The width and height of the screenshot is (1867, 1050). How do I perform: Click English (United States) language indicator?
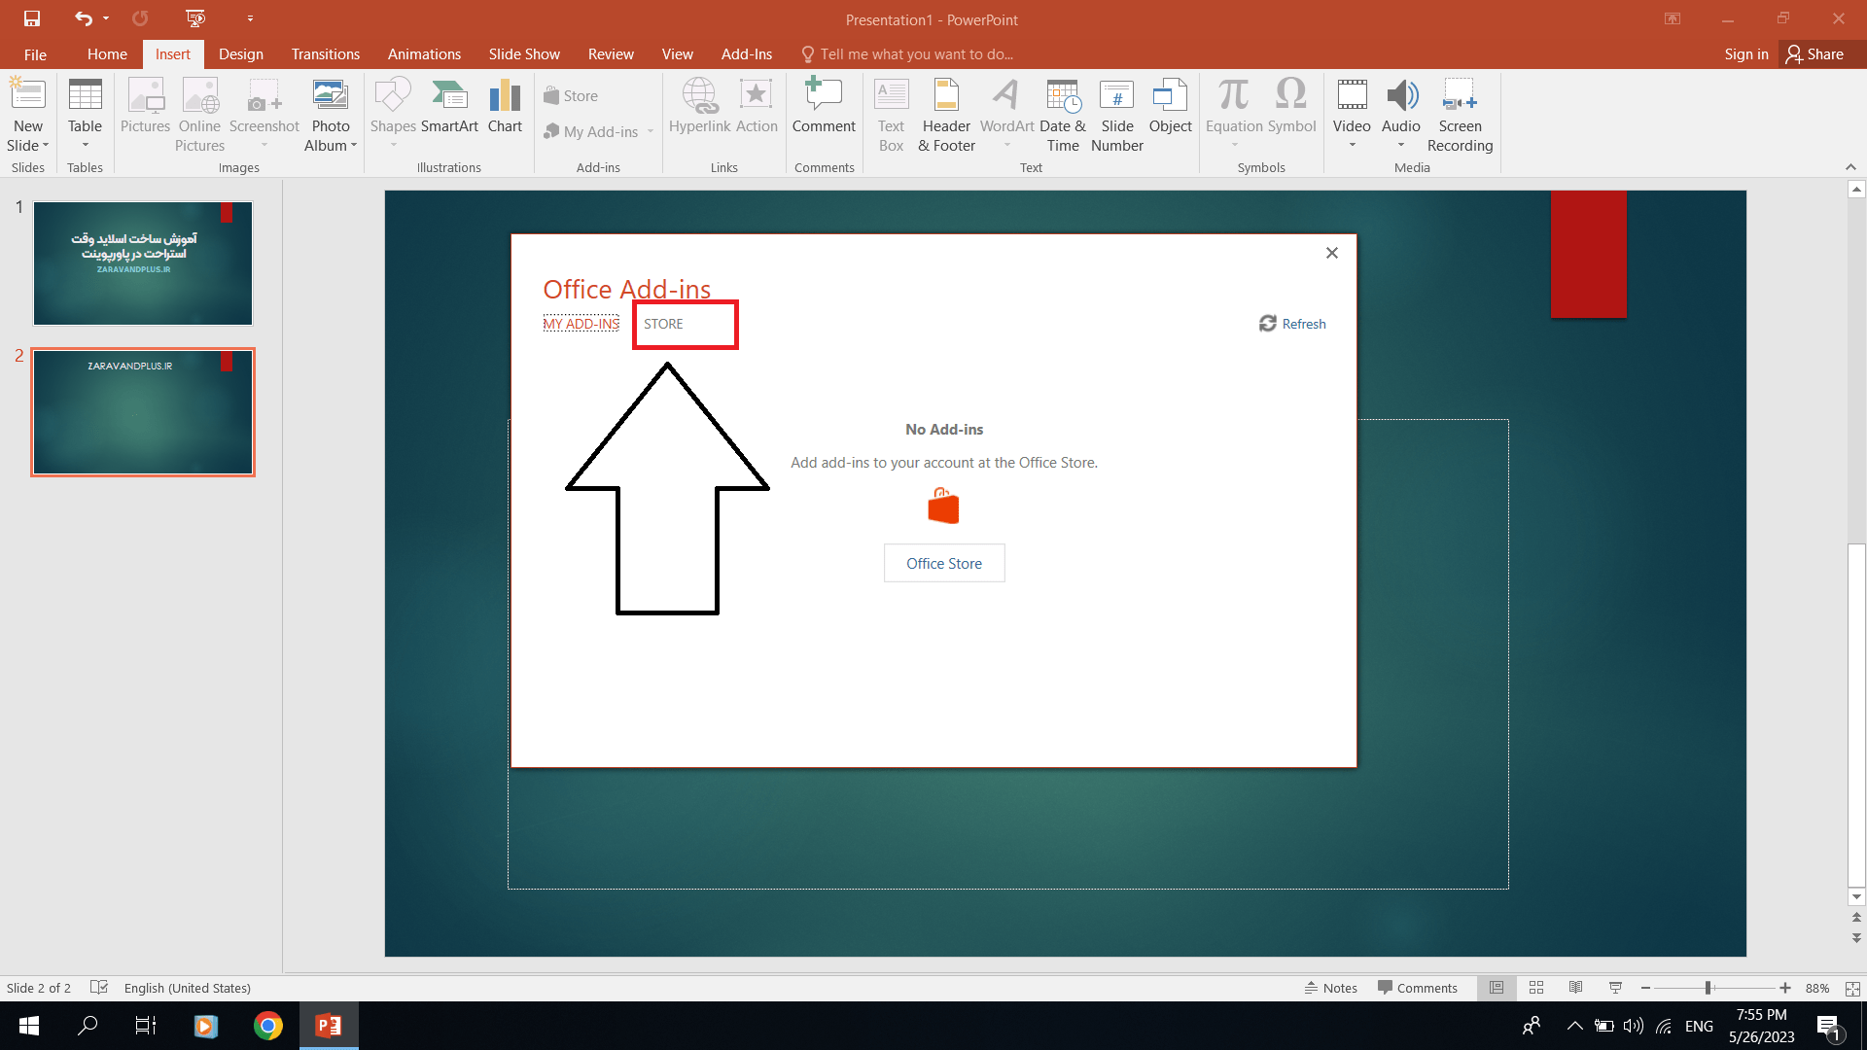(188, 988)
